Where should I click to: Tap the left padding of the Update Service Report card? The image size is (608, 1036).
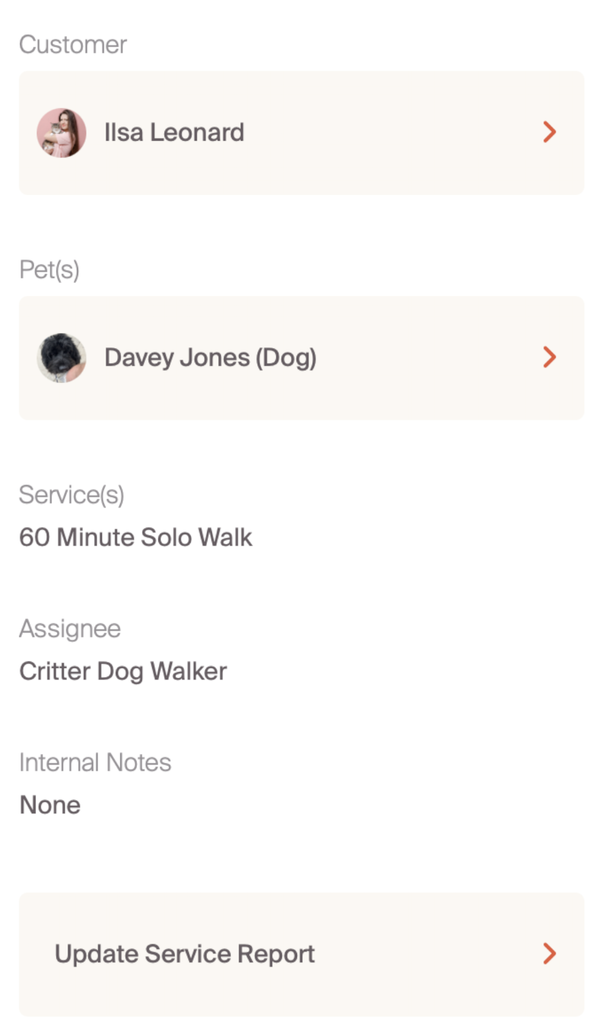[35, 954]
